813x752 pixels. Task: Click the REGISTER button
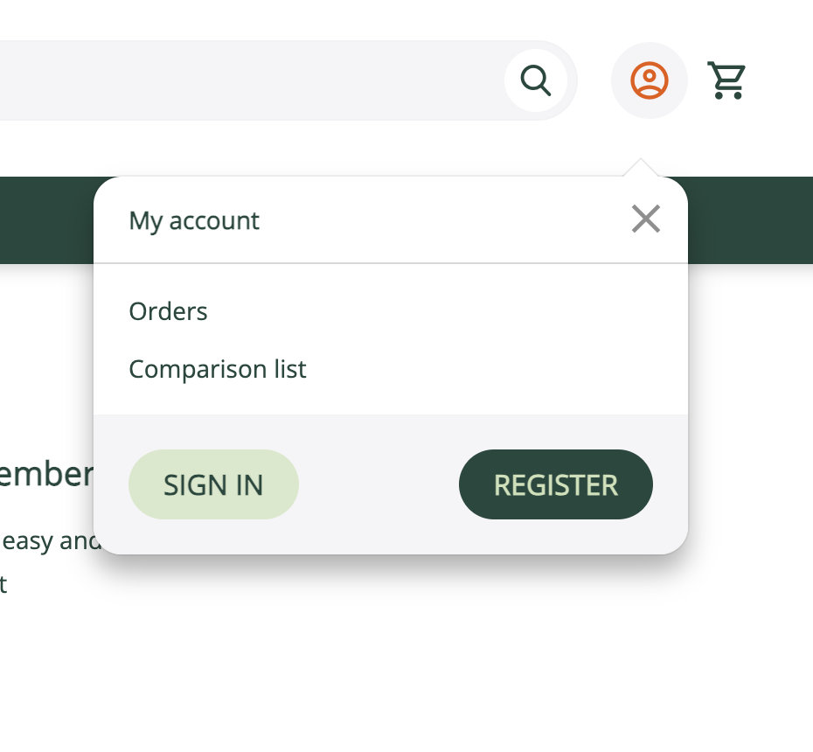(x=556, y=484)
